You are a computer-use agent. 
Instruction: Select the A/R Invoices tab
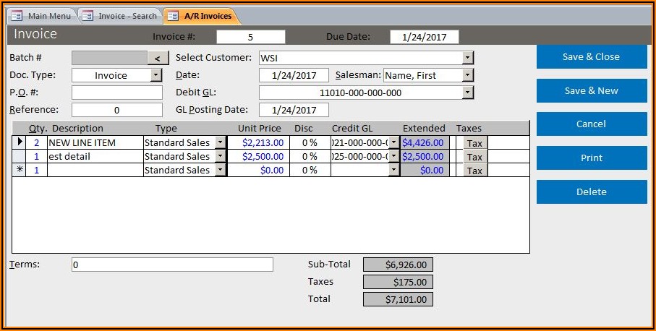(203, 16)
